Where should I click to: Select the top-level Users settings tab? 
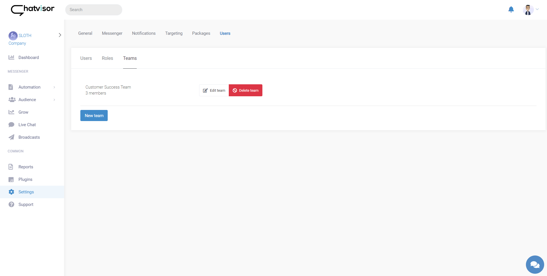(x=225, y=33)
